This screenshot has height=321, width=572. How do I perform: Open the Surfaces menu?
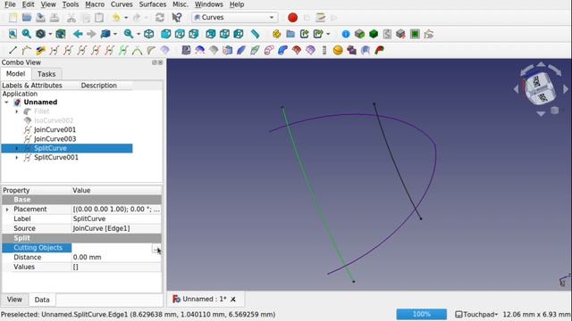[x=153, y=4]
